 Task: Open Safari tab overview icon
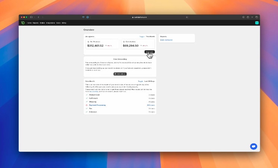(x=257, y=17)
